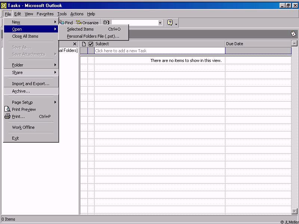Screen dimensions: 299x224
Task: Choose Archive from File menu
Action: point(21,91)
